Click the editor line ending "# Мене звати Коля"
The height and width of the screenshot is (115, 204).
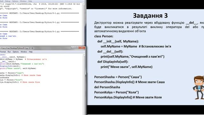pos(20,82)
